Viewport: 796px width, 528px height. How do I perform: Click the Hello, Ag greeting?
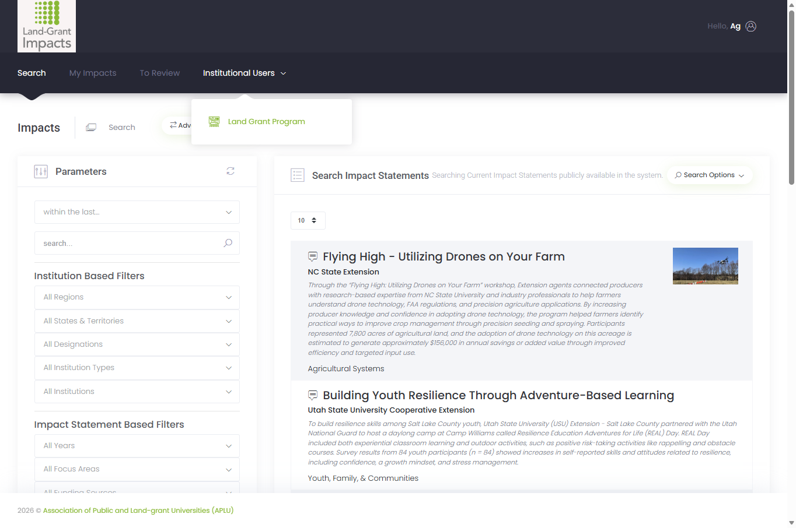coord(724,26)
